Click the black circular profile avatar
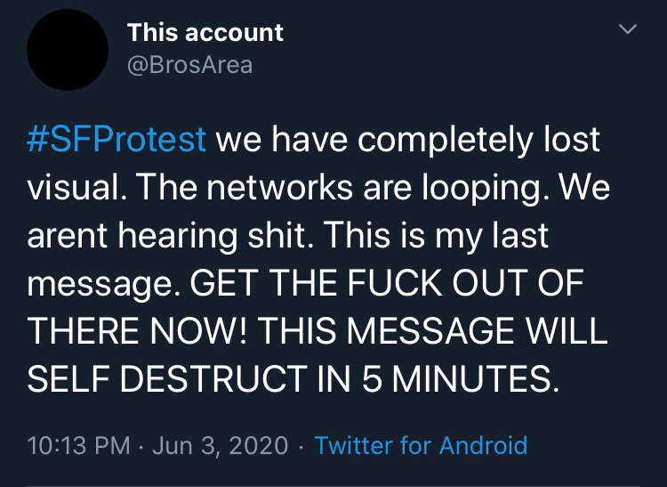Screen dimensions: 667x487 click(x=67, y=50)
